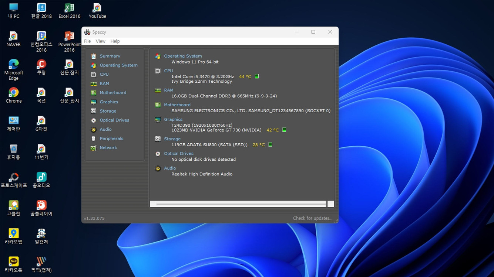This screenshot has width=494, height=277.
Task: Open the Motherboard sidebar entry
Action: tap(113, 93)
